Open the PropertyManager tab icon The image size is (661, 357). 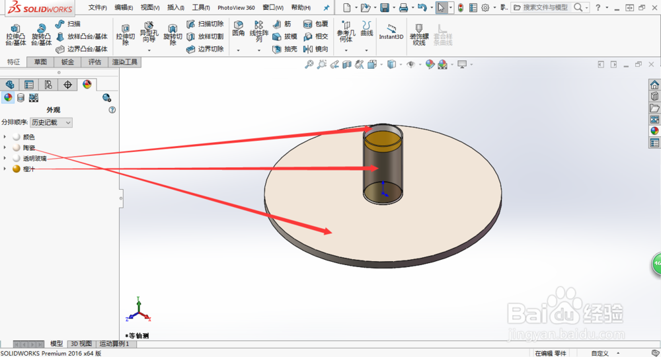[x=29, y=85]
